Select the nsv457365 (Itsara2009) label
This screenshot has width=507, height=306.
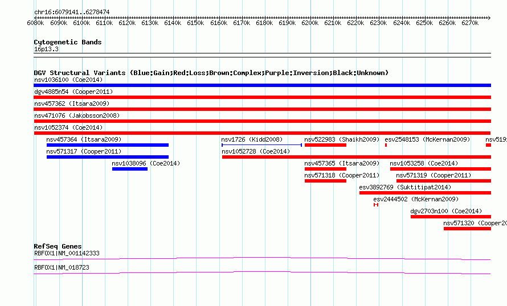342,163
